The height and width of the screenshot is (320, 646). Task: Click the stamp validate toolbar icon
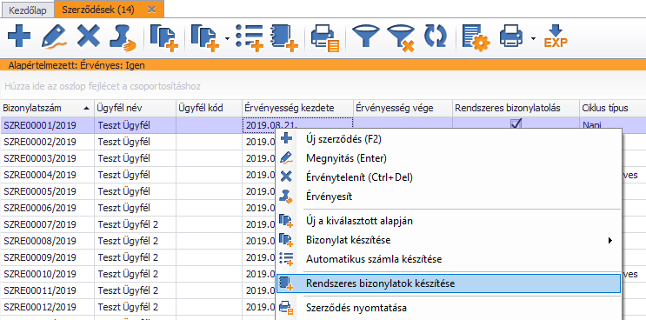pyautogui.click(x=123, y=38)
